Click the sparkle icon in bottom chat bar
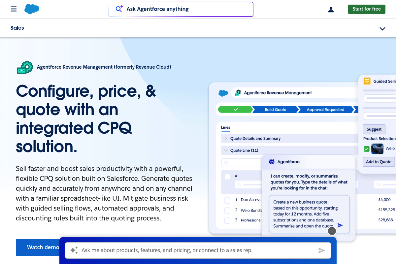Screen dimensions: 396x264 pyautogui.click(x=73, y=250)
